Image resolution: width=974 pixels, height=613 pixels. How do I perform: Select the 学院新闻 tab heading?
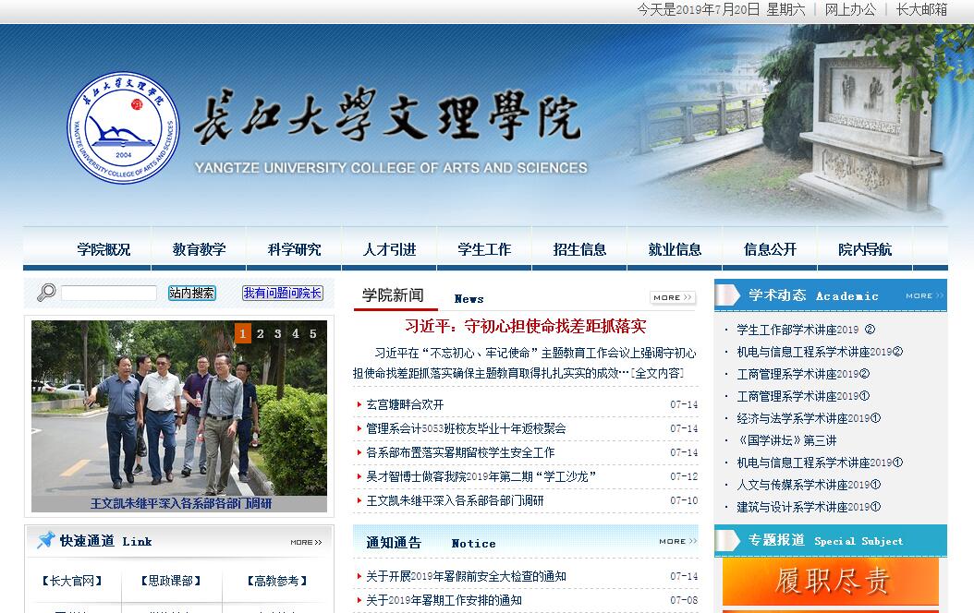(393, 295)
